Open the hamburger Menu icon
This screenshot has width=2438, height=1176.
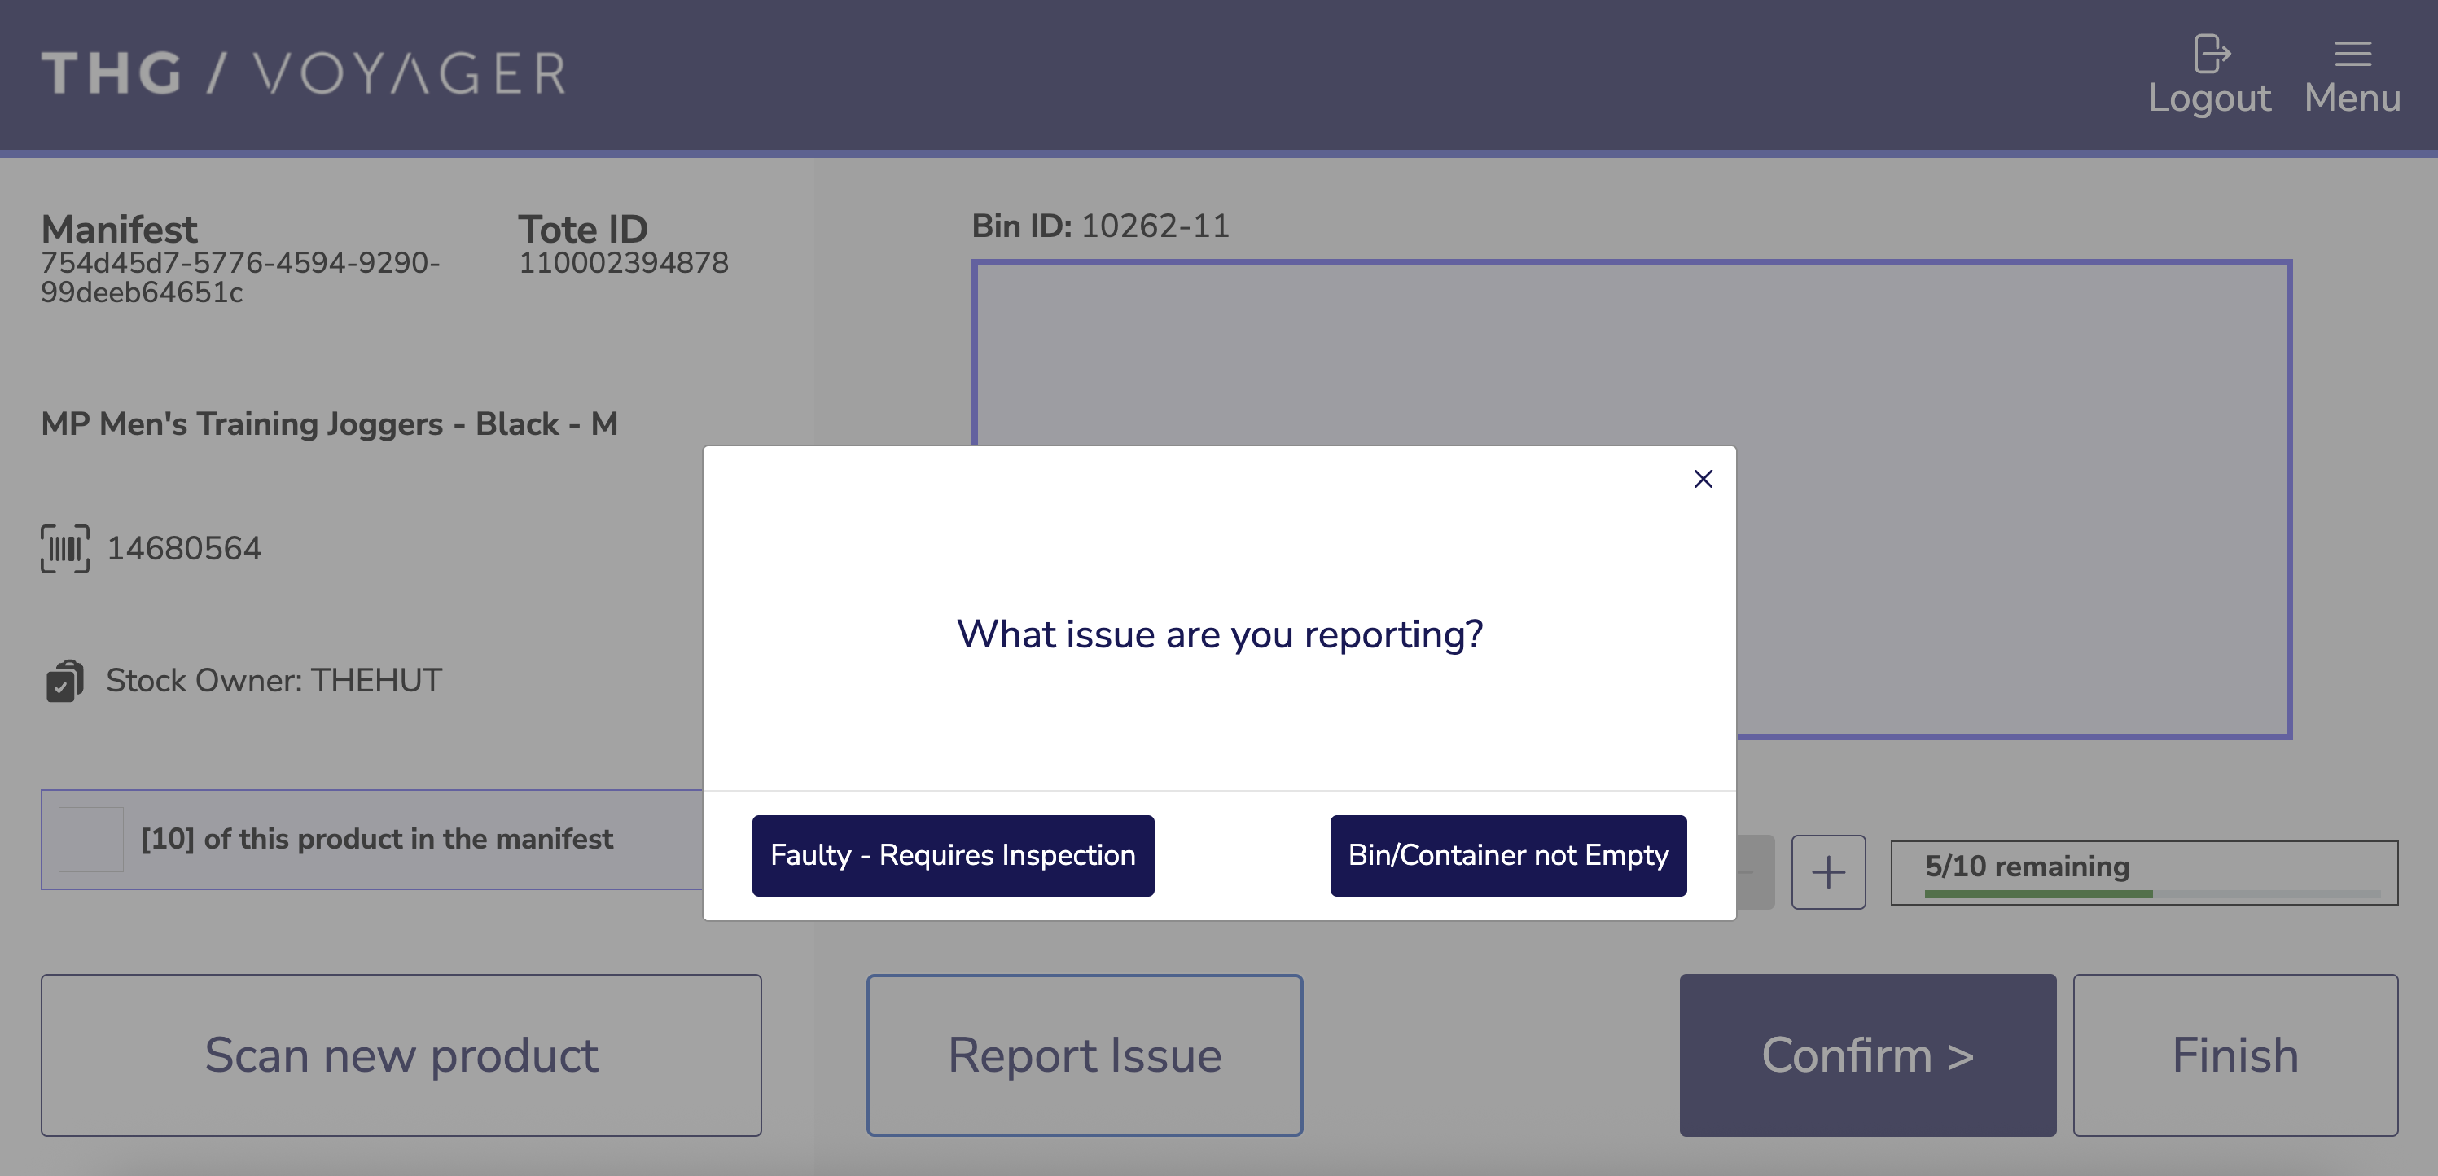(2352, 54)
